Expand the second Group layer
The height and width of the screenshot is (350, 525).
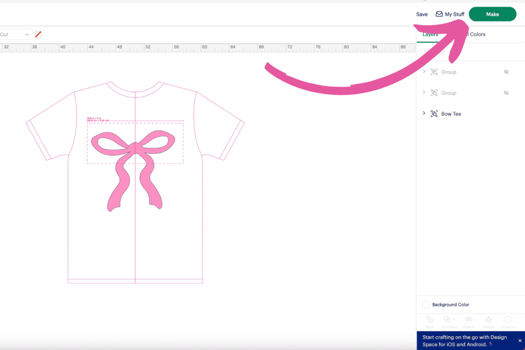[x=423, y=93]
